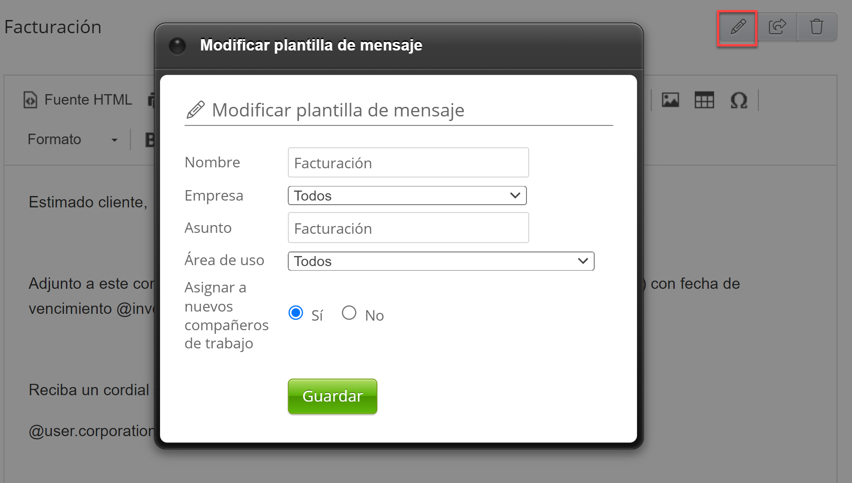852x483 pixels.
Task: Click the No label text
Action: (x=374, y=316)
